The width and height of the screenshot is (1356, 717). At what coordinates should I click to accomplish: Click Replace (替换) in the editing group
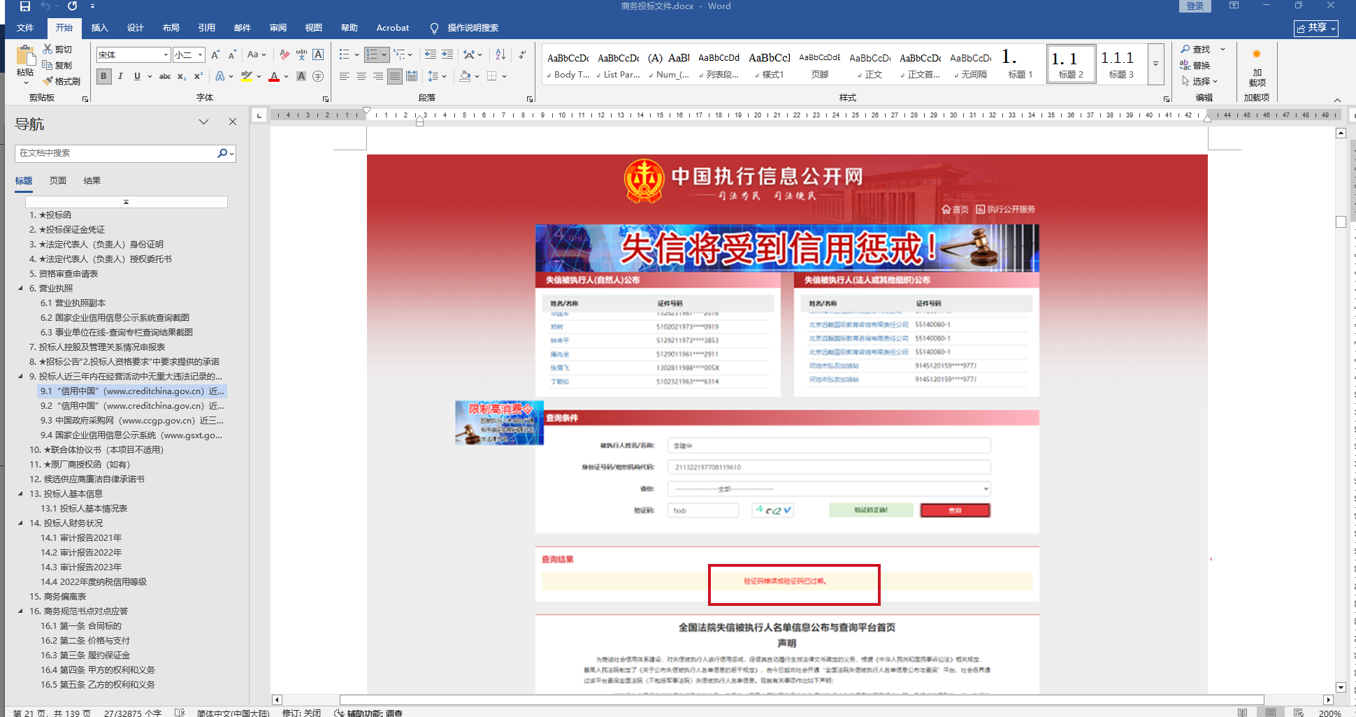coord(1195,65)
